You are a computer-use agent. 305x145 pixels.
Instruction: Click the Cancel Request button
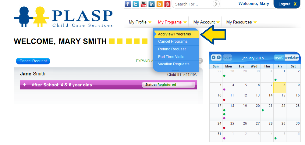(x=33, y=61)
